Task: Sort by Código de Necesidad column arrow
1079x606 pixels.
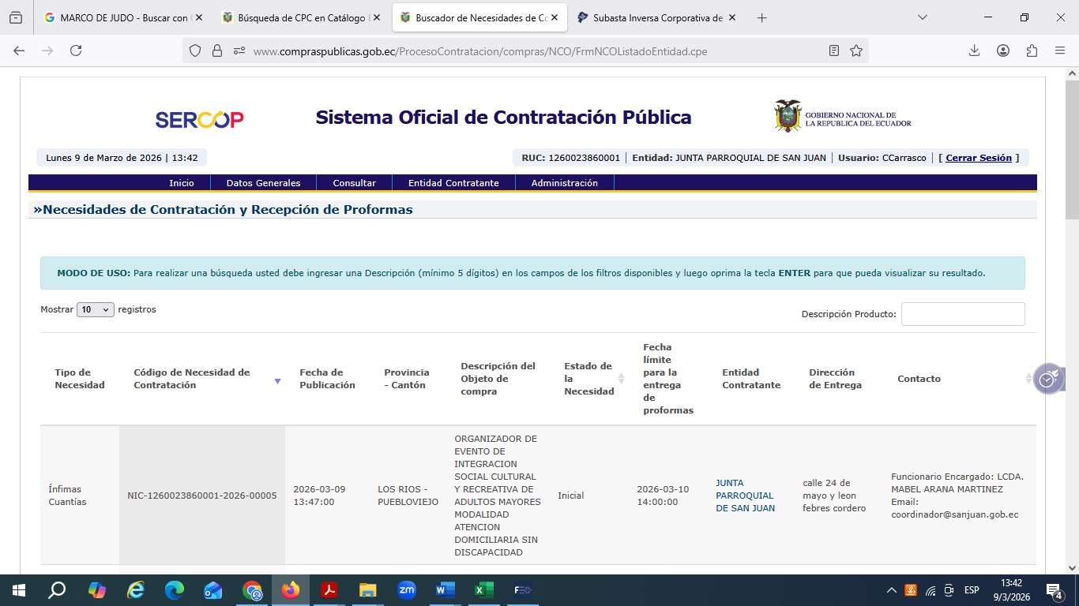Action: tap(277, 381)
